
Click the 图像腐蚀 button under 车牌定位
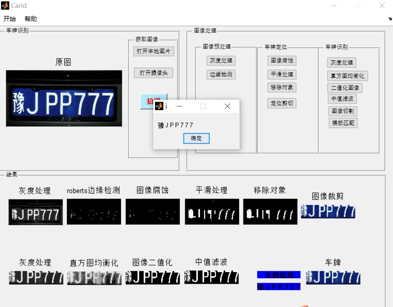coord(281,61)
